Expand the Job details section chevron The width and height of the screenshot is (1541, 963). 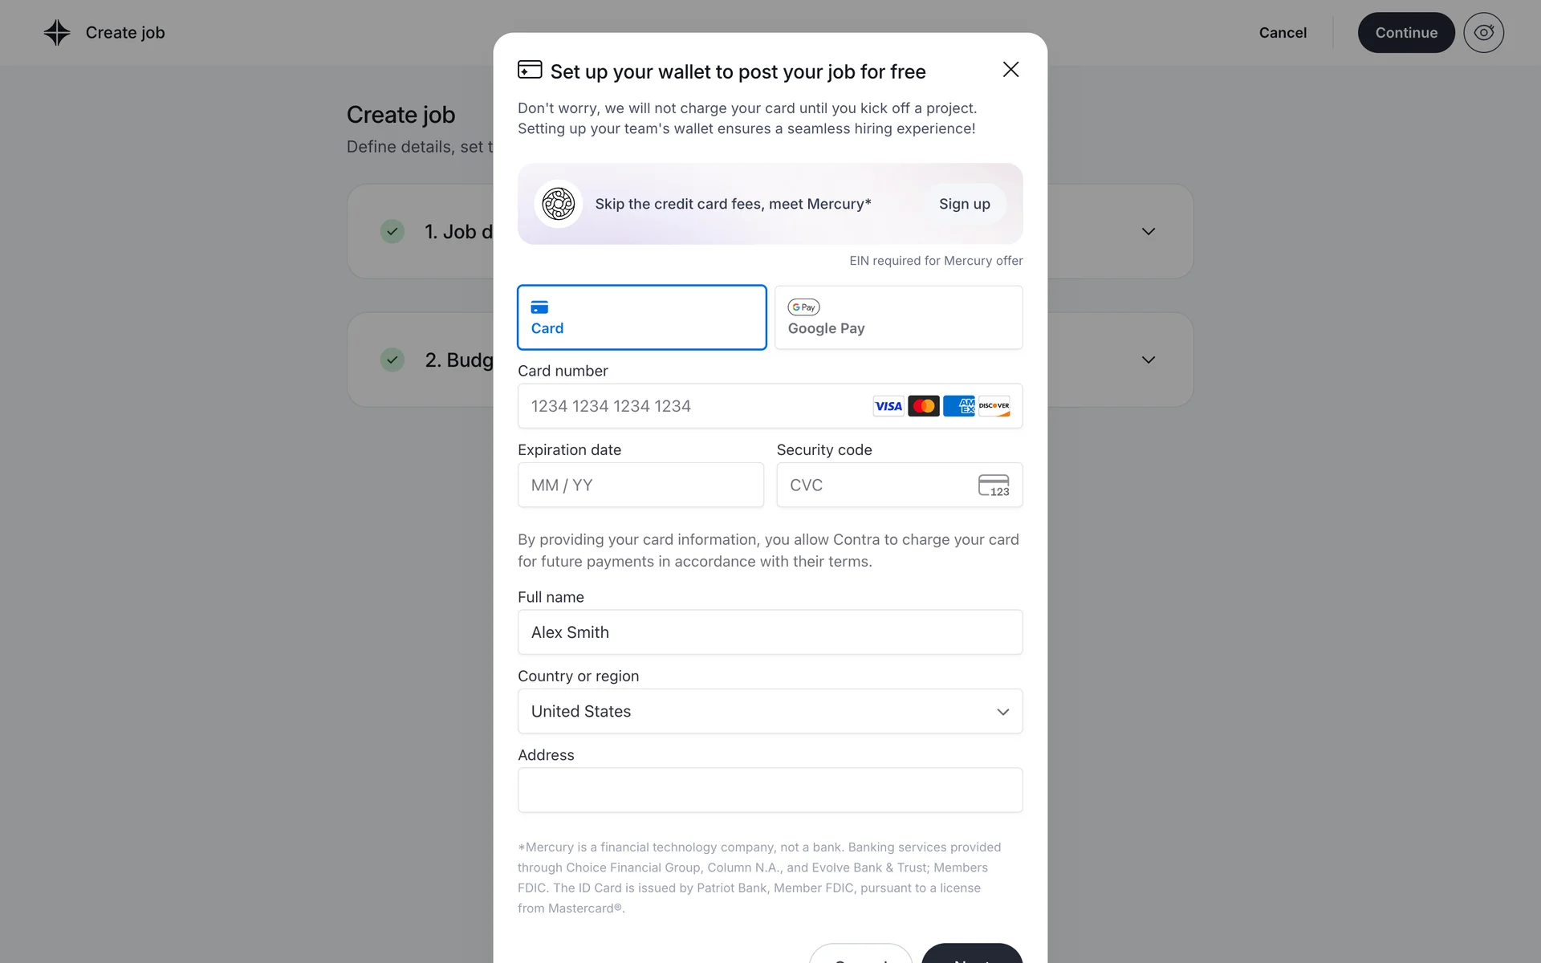[1149, 232]
